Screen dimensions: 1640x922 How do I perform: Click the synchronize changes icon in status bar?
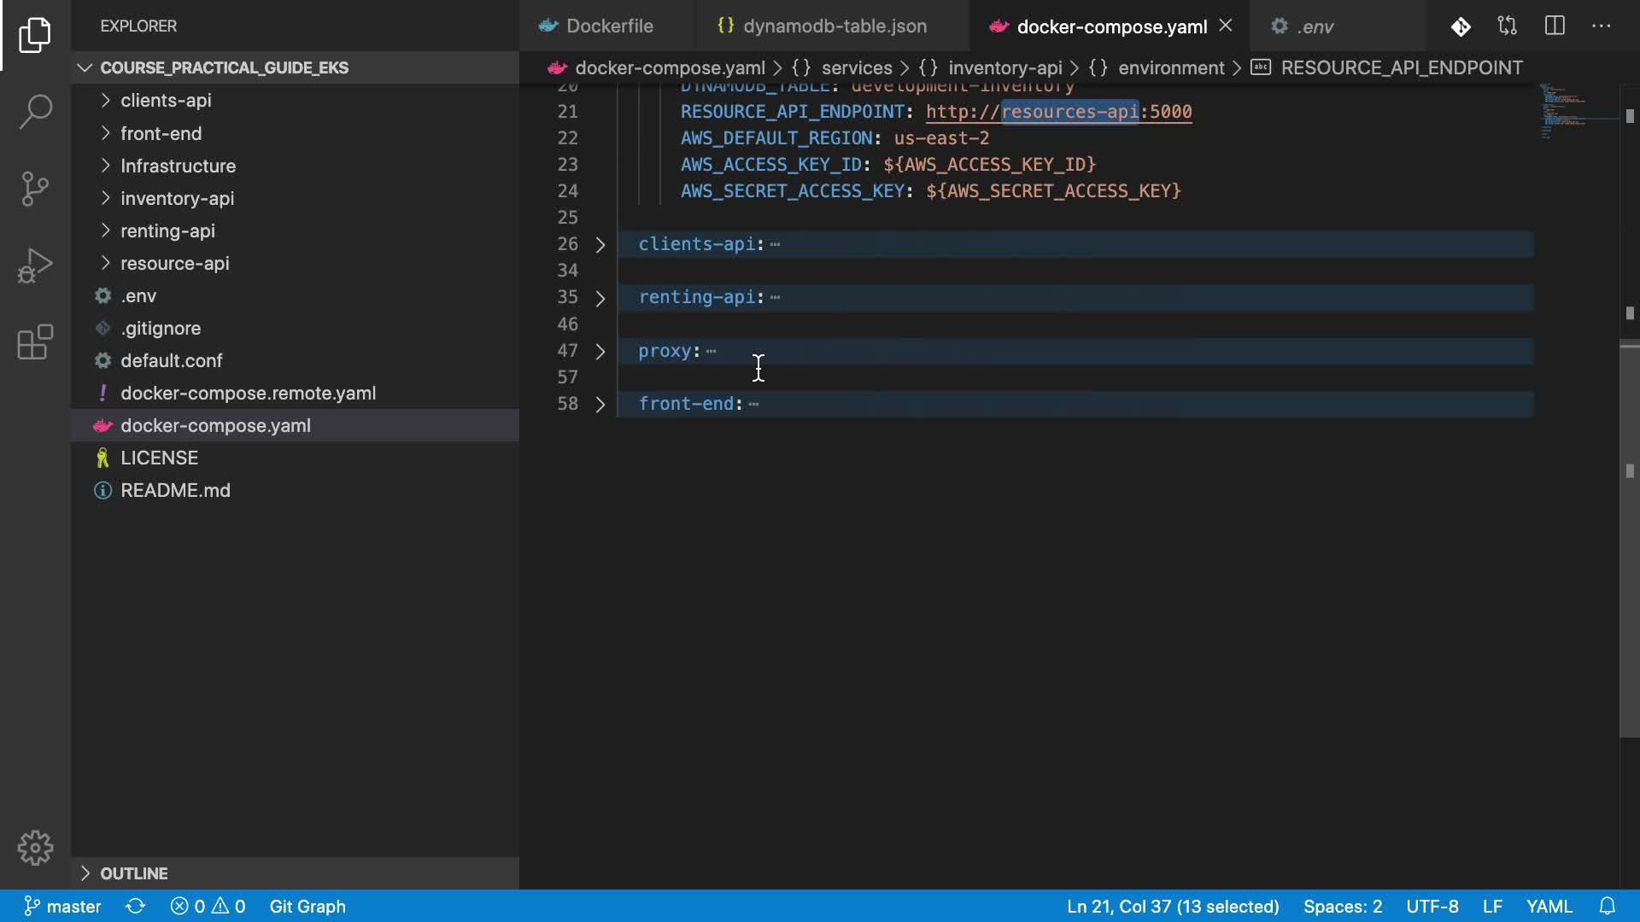coord(135,906)
